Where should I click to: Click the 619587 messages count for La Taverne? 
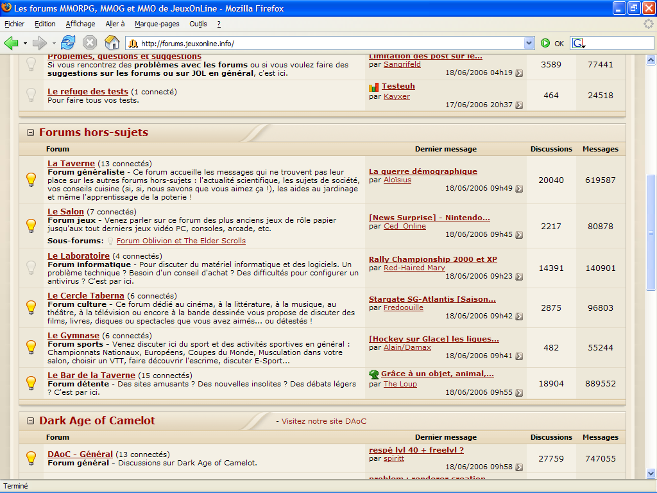(601, 180)
